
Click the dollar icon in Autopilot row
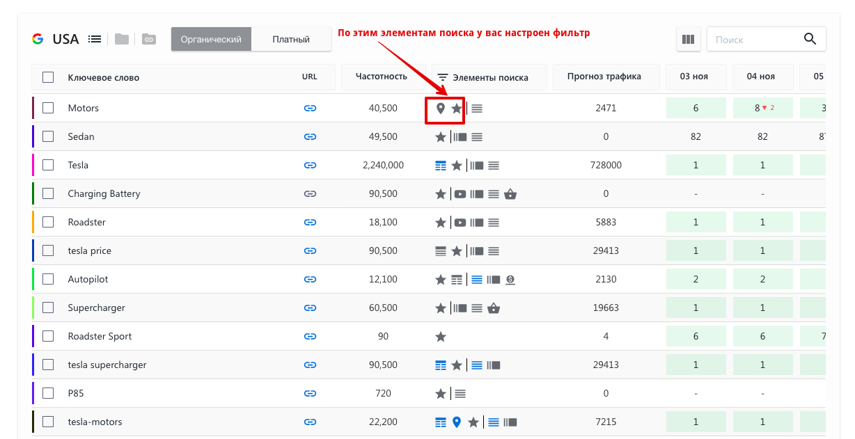(510, 279)
